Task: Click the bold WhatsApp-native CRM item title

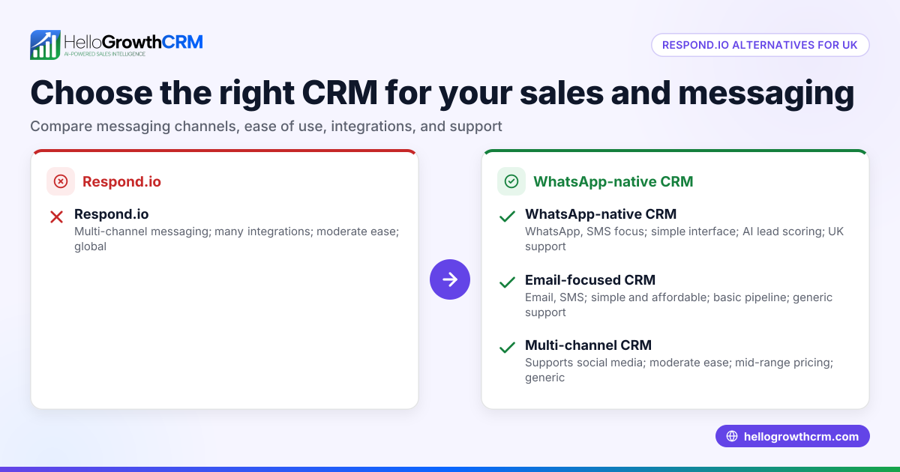Action: coord(601,214)
